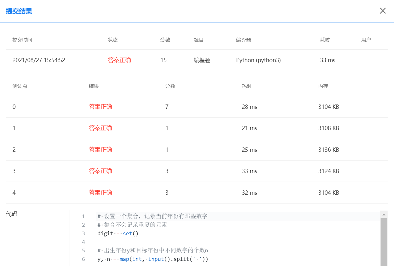
Task: Click the 32 ms time value
Action: tap(250, 193)
